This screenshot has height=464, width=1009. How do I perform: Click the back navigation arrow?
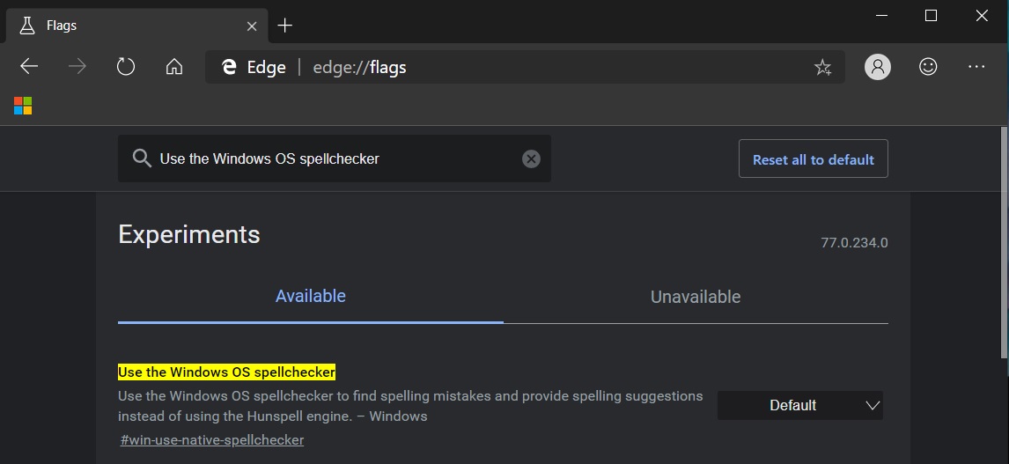pyautogui.click(x=29, y=67)
